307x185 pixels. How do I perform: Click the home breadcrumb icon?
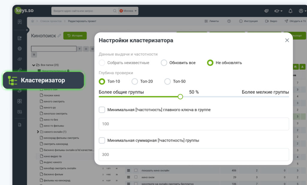tap(32, 21)
